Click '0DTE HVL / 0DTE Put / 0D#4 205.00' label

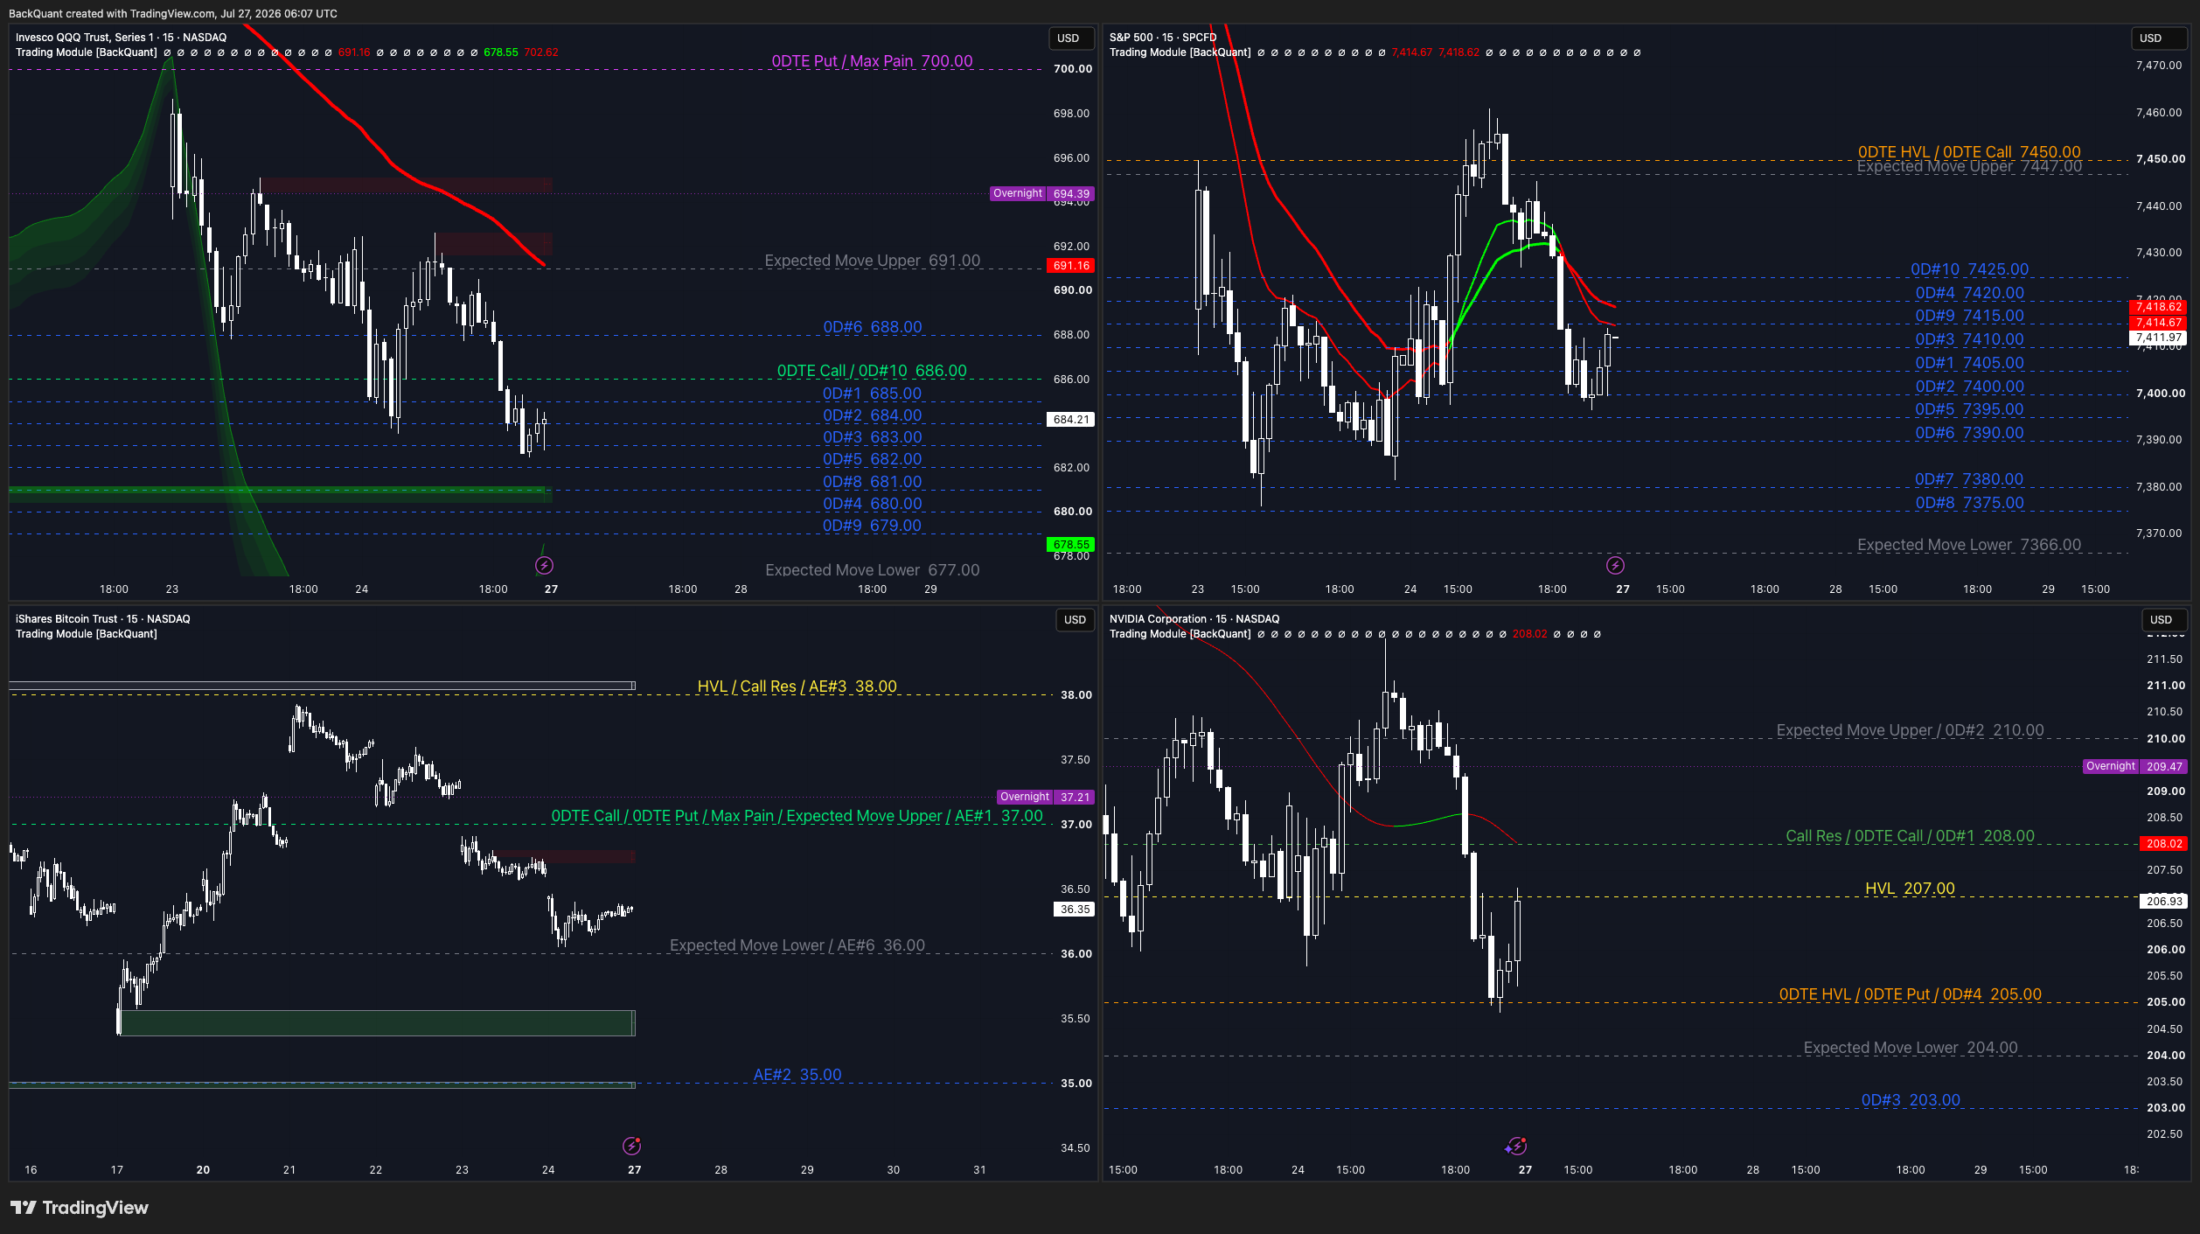tap(1910, 994)
